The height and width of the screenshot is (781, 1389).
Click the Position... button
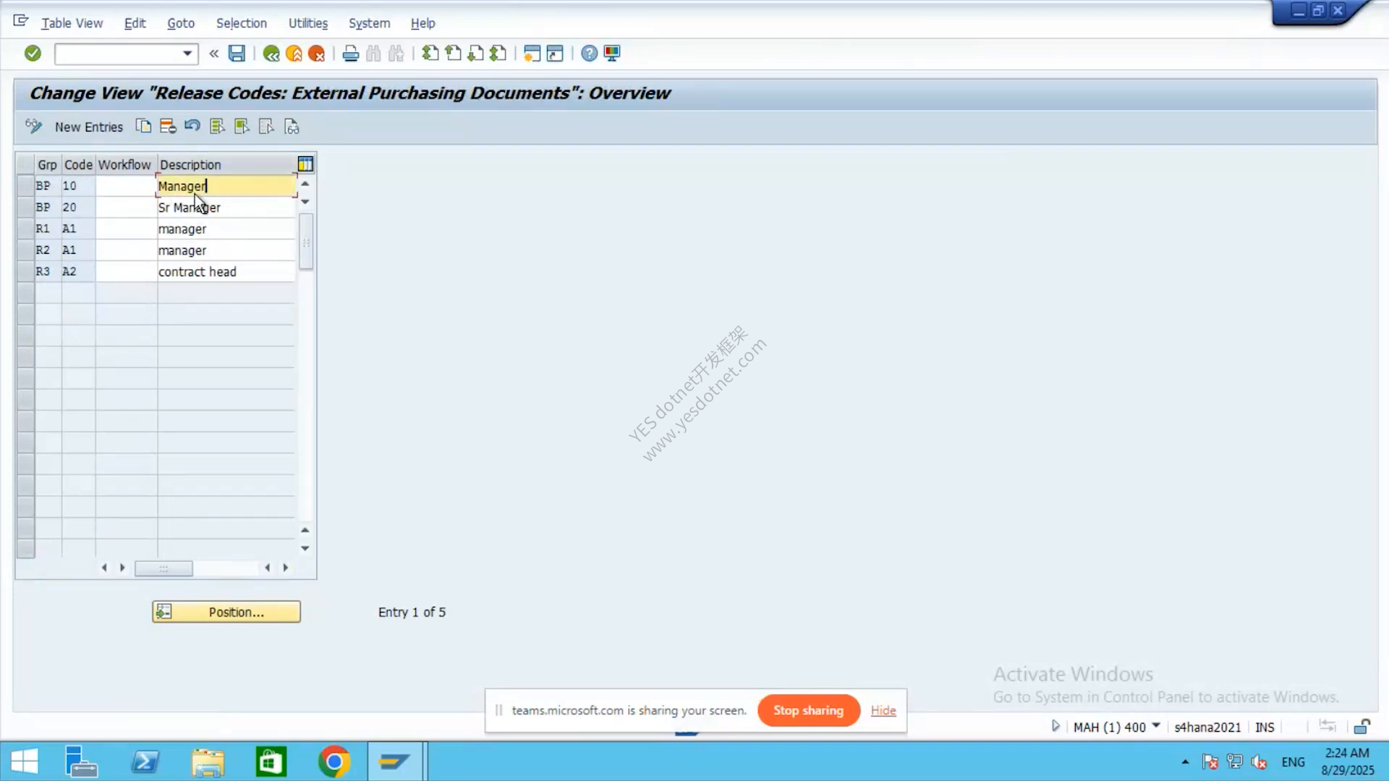pos(226,612)
